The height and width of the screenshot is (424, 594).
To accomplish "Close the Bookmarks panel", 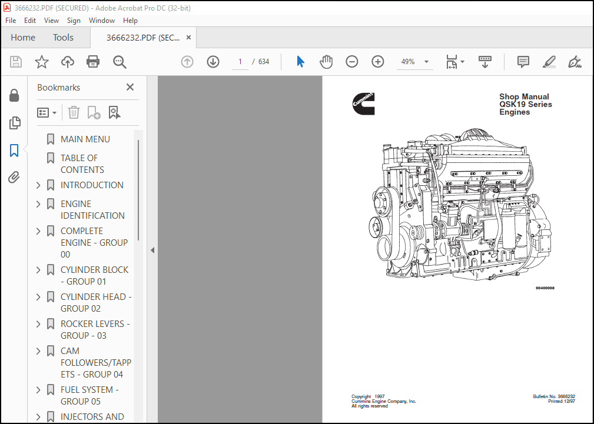I will pyautogui.click(x=130, y=88).
